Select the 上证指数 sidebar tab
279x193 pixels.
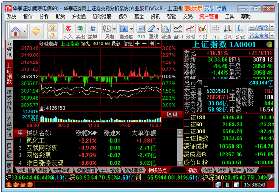click(x=9, y=74)
